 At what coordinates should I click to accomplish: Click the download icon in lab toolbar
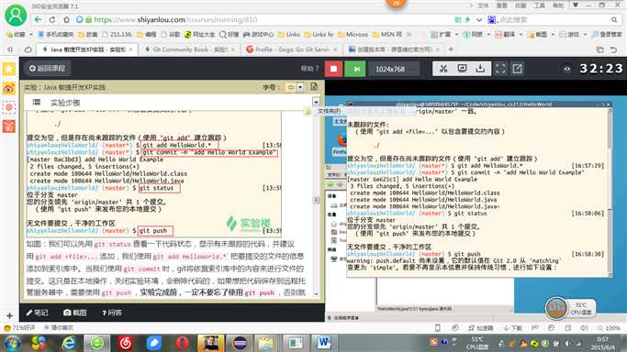(480, 69)
